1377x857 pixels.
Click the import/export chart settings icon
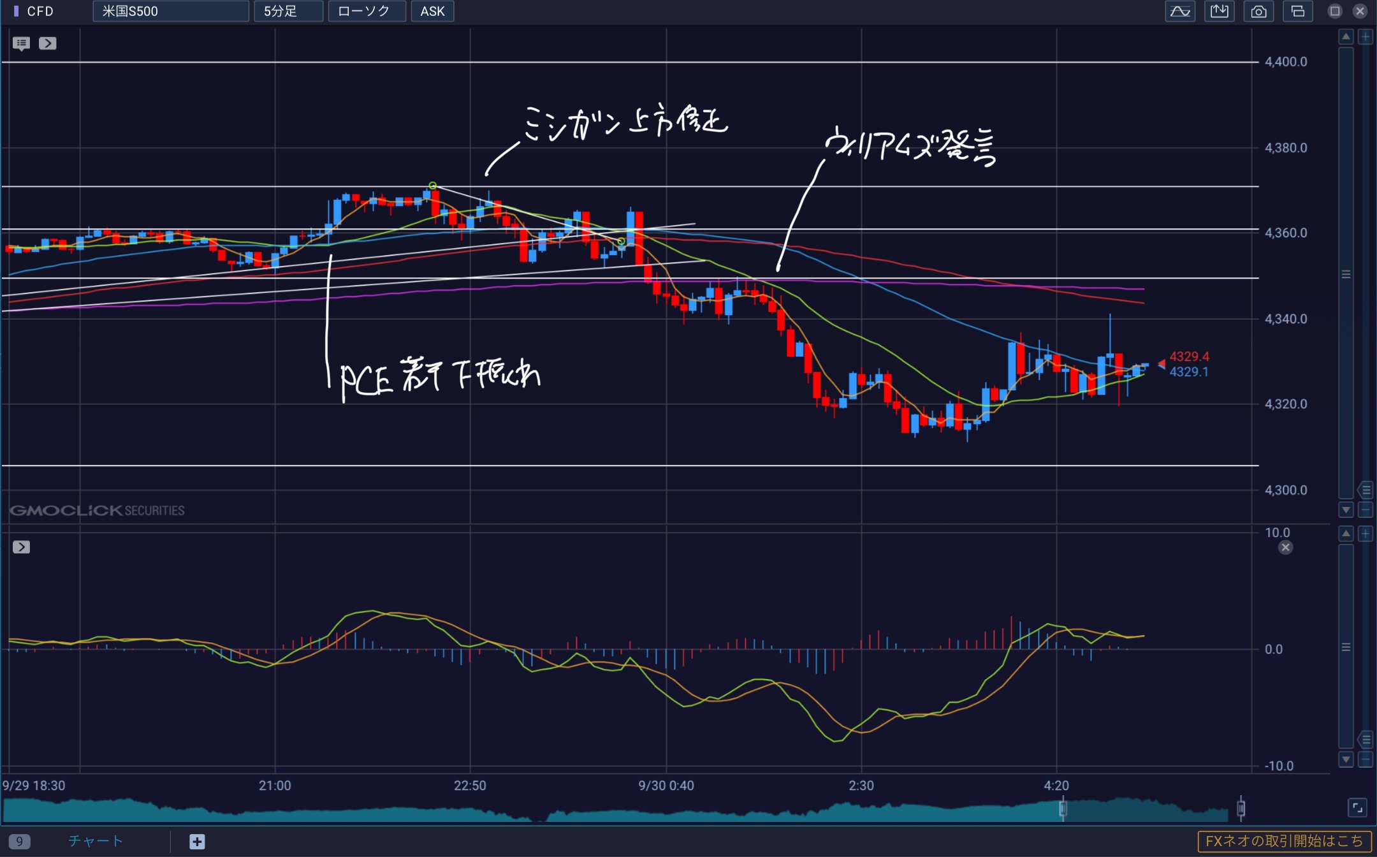tap(1219, 11)
